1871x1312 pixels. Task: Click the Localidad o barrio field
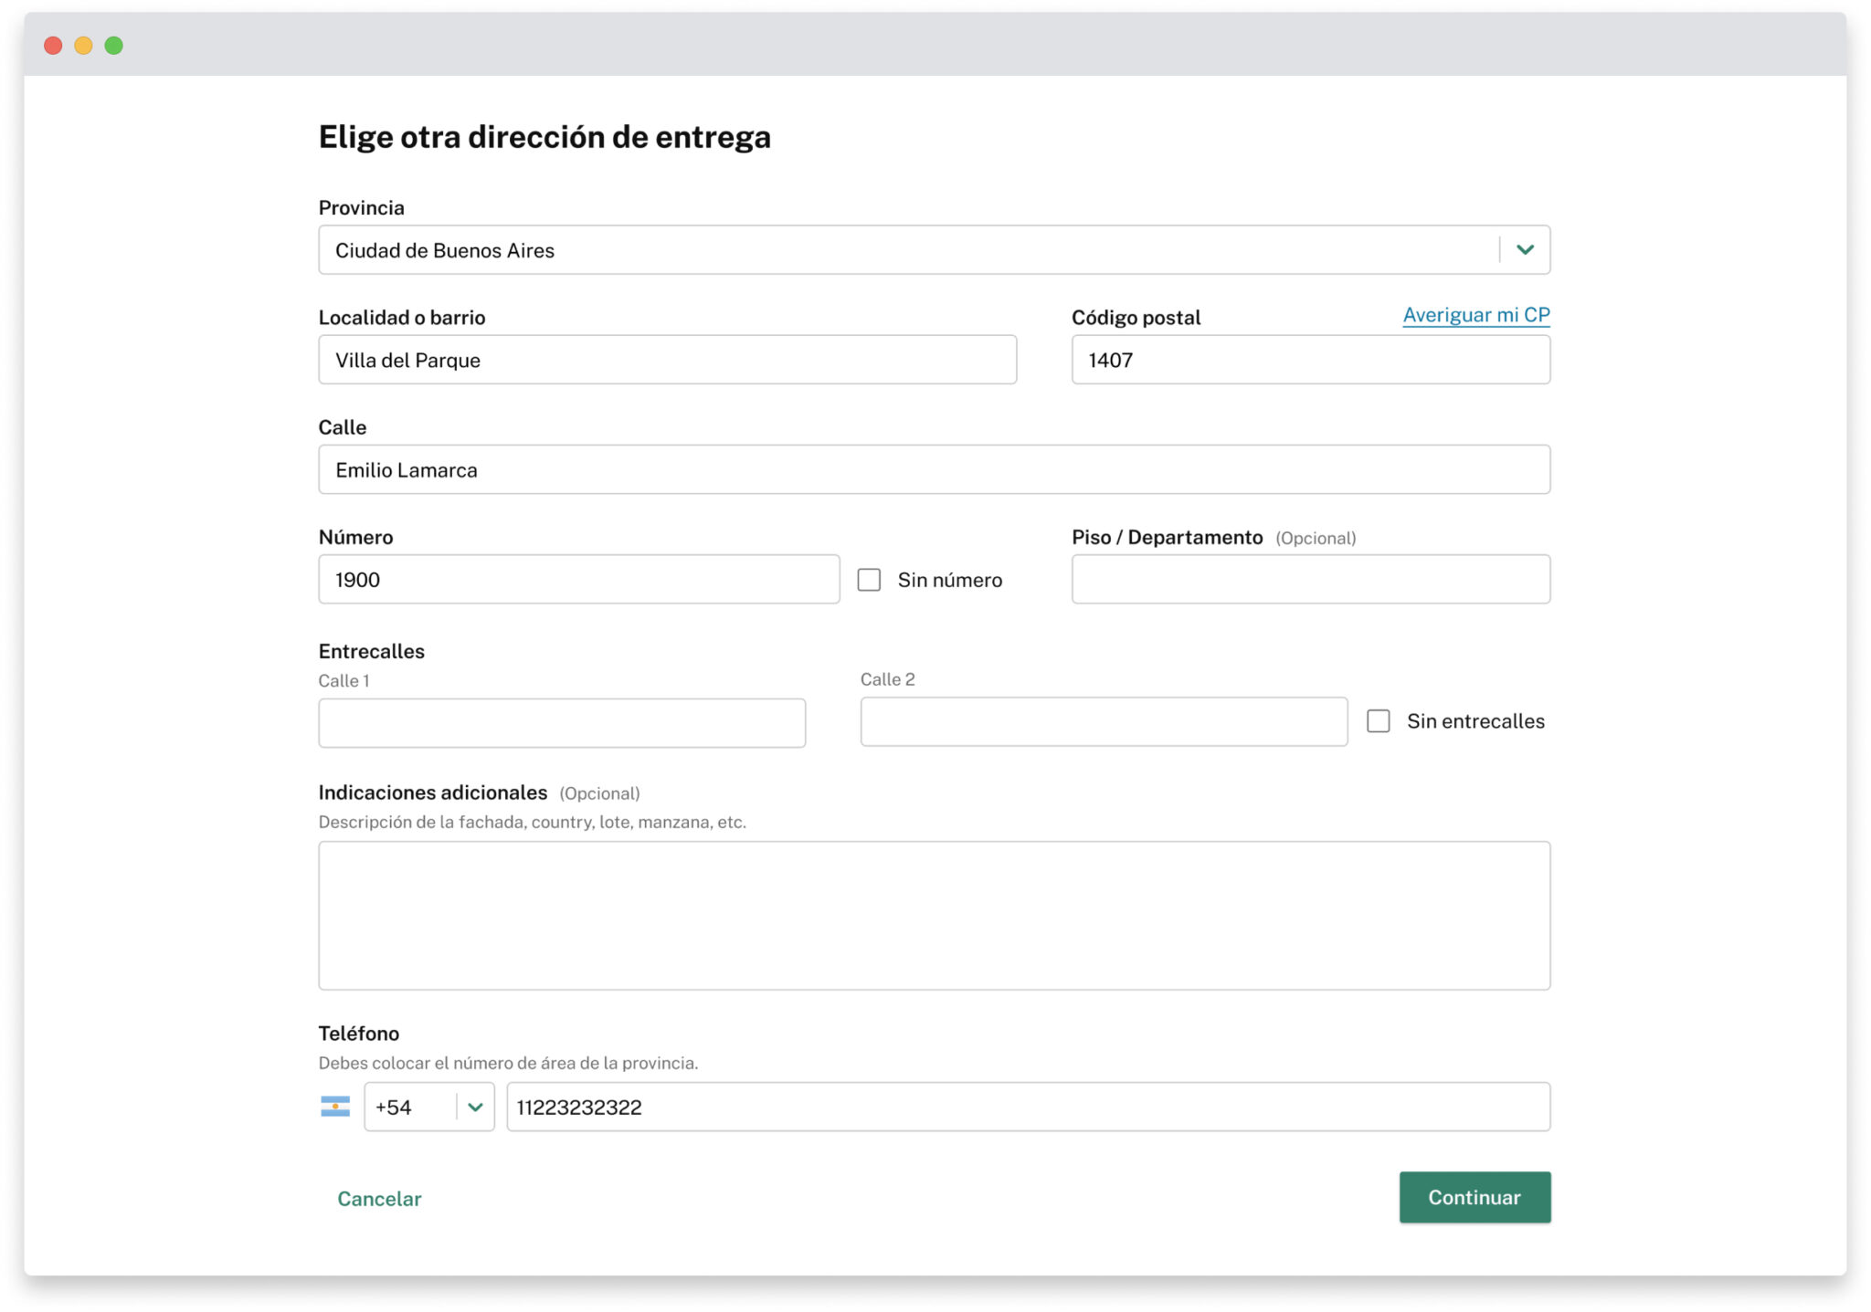pyautogui.click(x=667, y=359)
